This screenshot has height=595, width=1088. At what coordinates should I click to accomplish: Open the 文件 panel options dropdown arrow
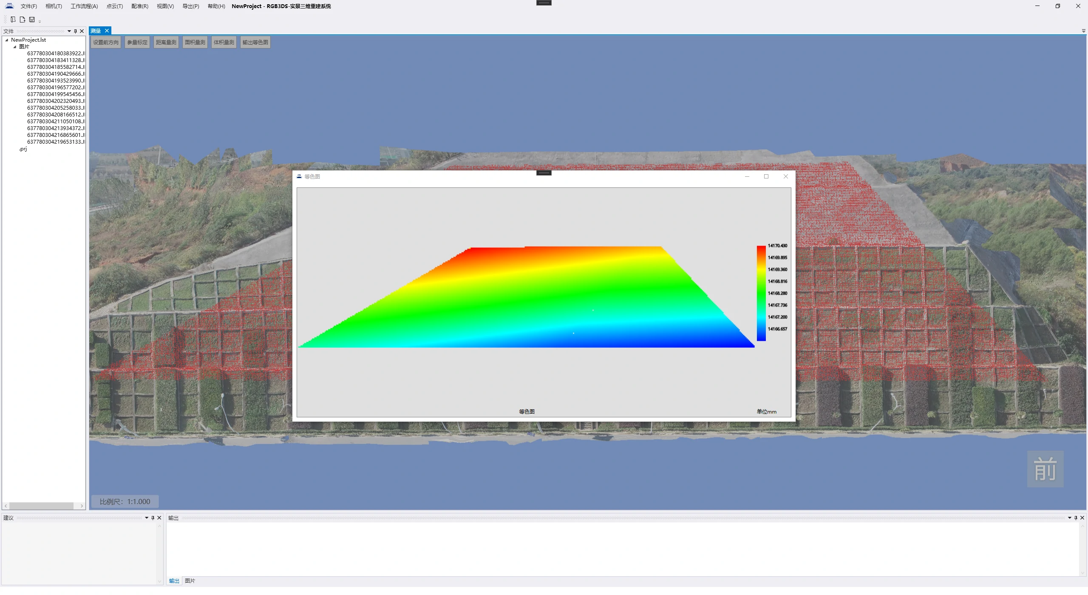pos(69,31)
